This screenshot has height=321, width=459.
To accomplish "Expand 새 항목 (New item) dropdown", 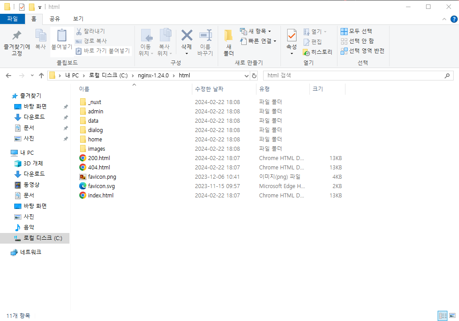I will (256, 31).
